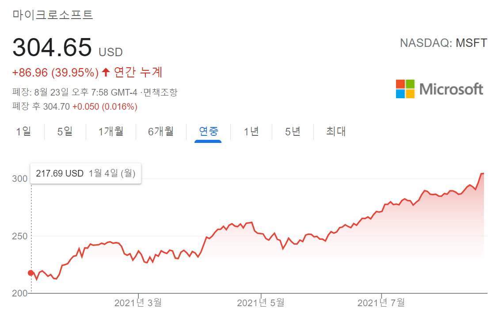499x319 pixels.
Task: Show the 6개월 chart range
Action: [161, 131]
